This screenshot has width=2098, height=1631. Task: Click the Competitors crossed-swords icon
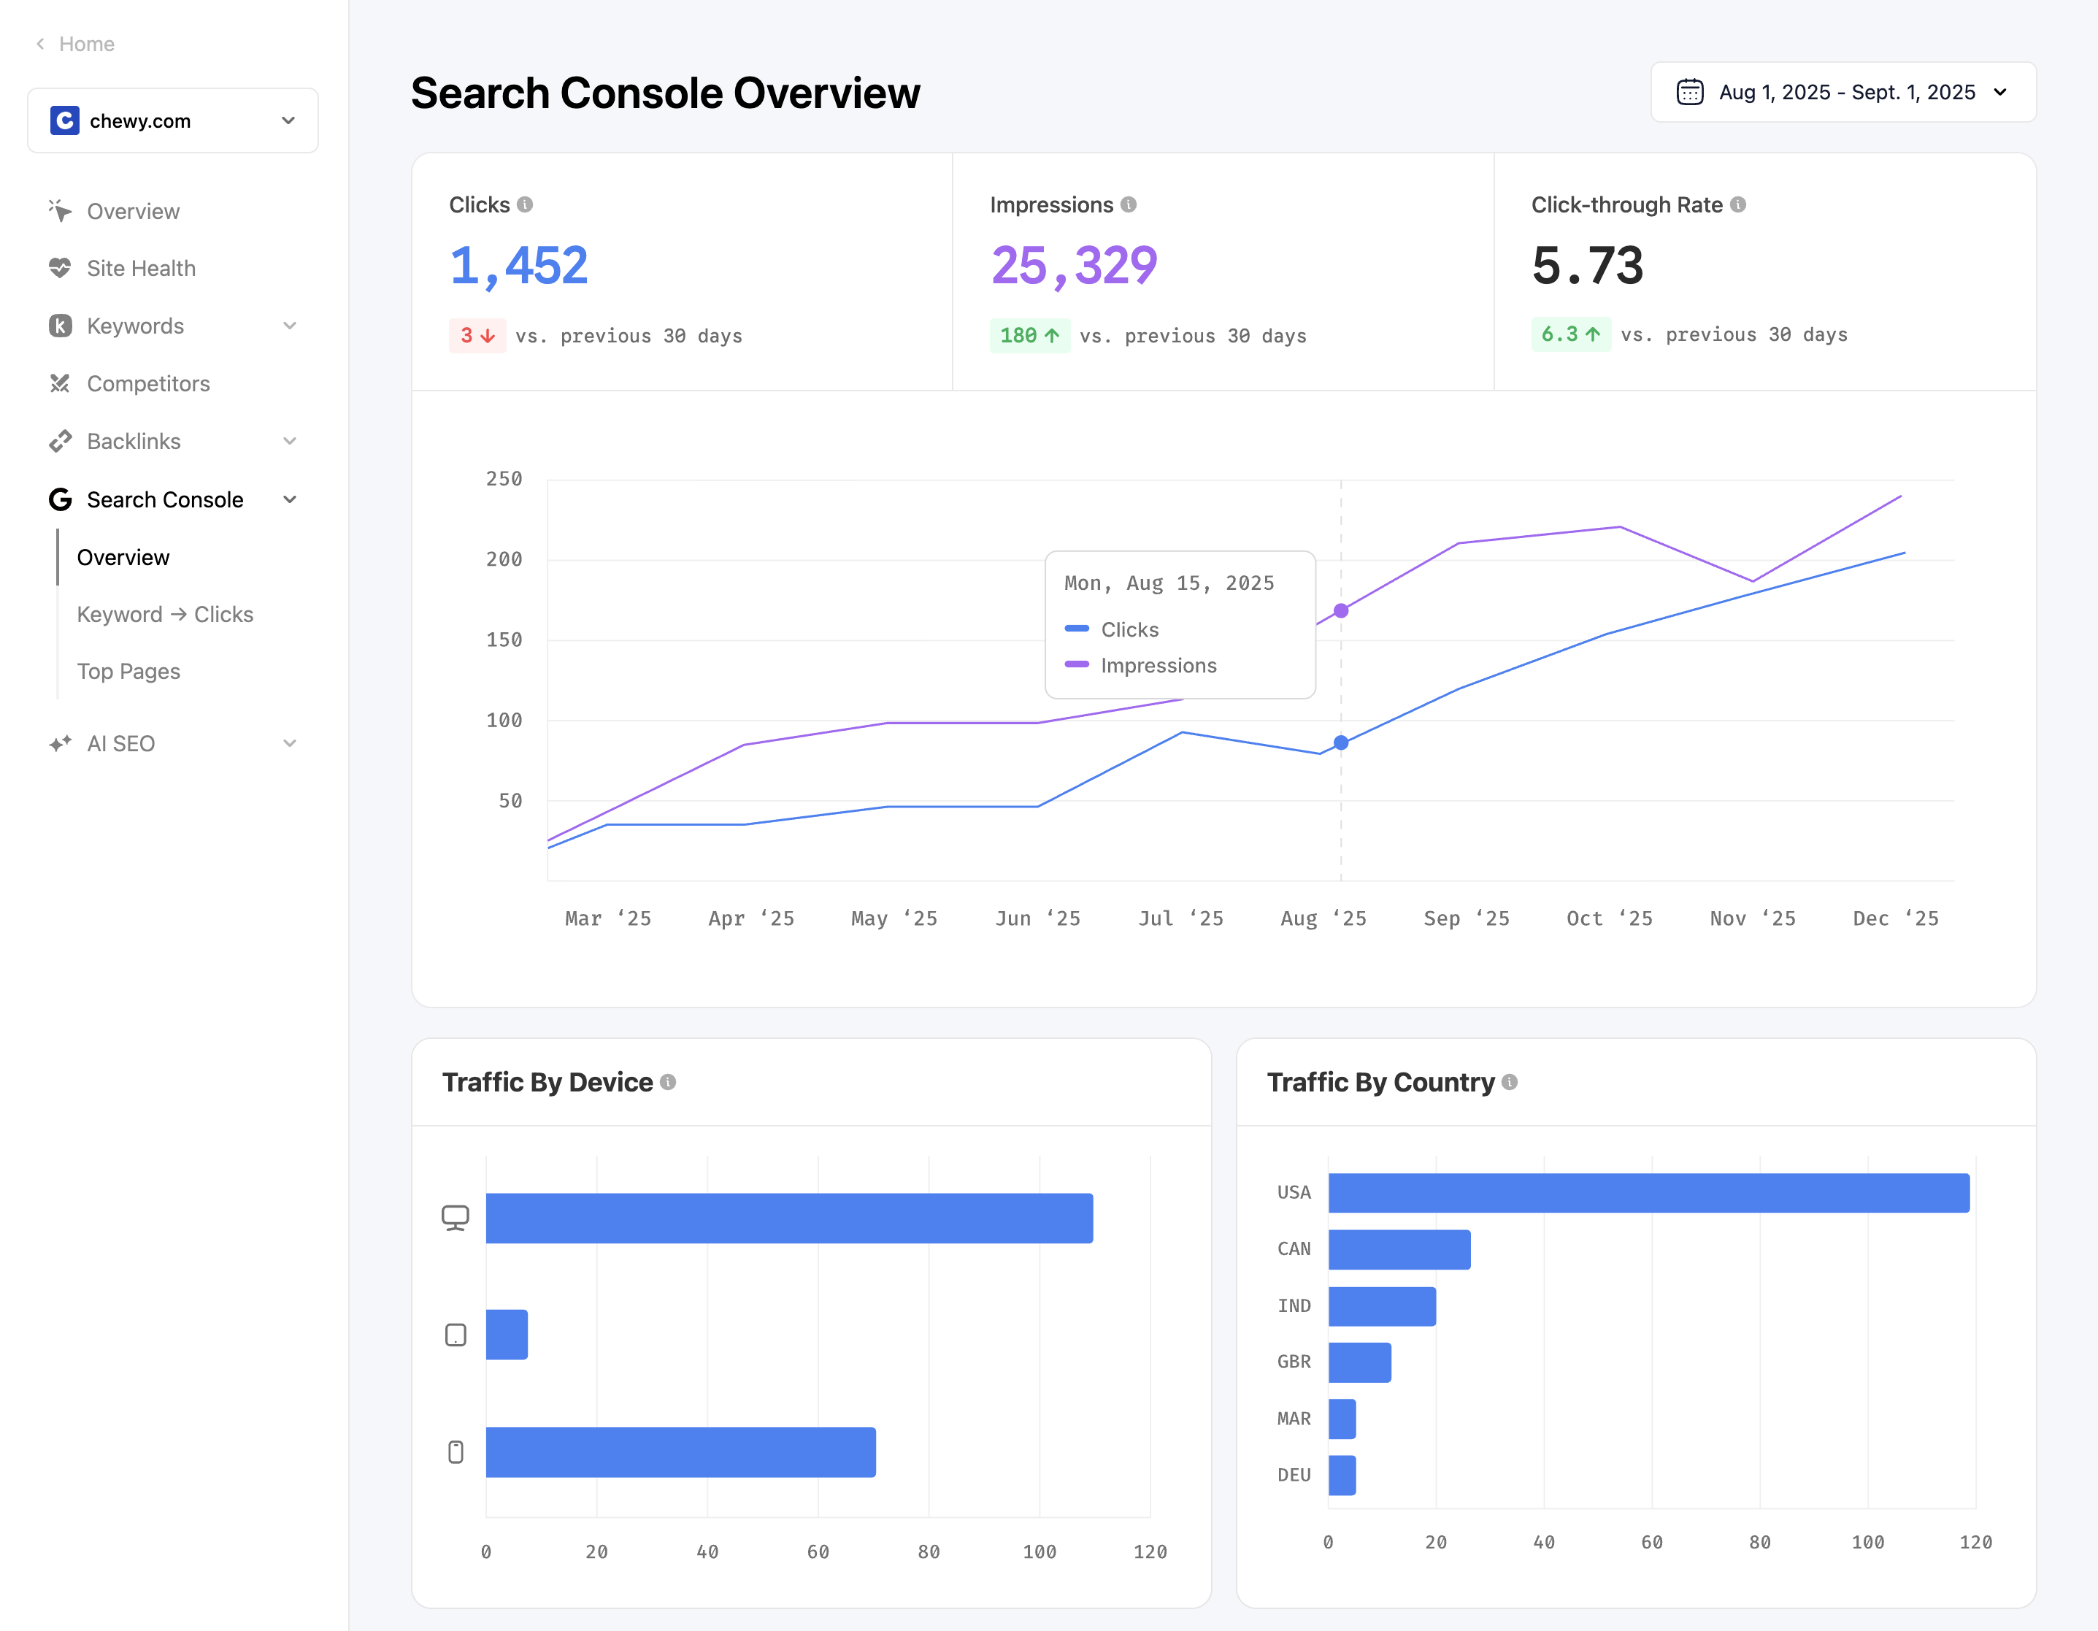pyautogui.click(x=60, y=383)
